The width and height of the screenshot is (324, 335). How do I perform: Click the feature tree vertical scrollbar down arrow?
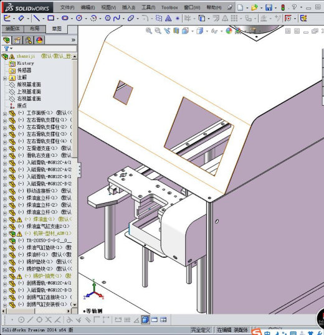click(x=75, y=305)
